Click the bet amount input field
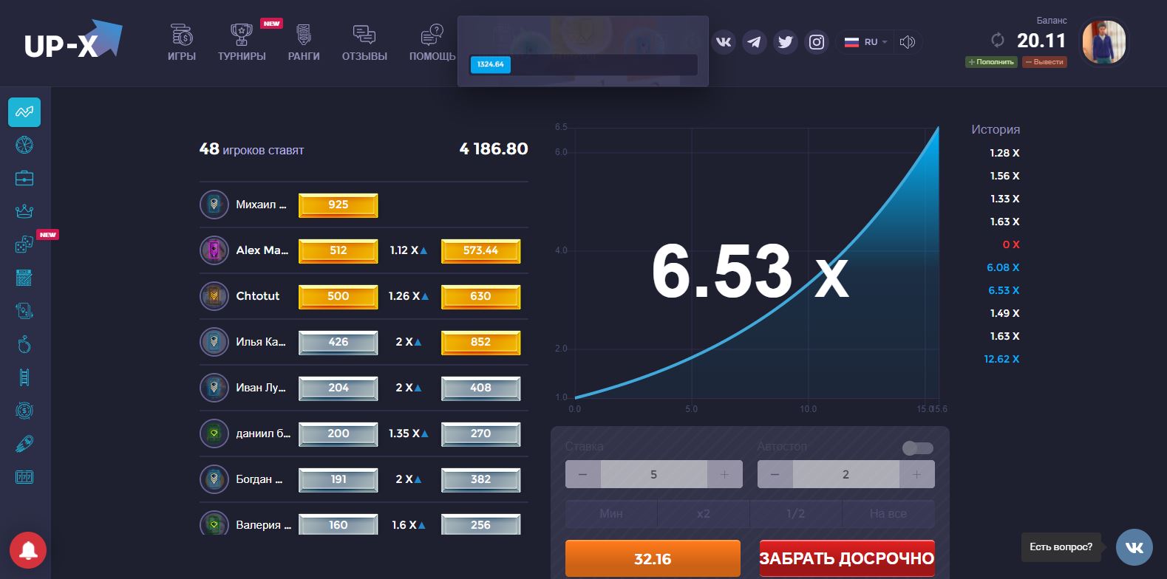Image resolution: width=1167 pixels, height=579 pixels. pyautogui.click(x=653, y=474)
